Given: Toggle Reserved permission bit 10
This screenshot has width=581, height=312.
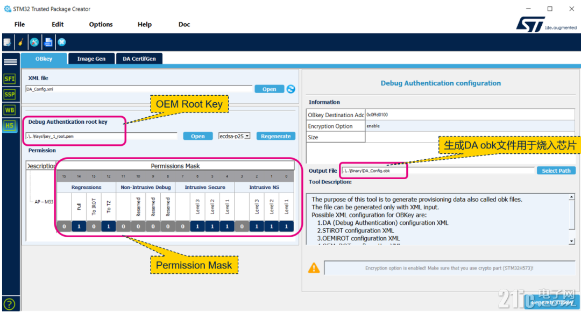Looking at the screenshot, I should (138, 226).
